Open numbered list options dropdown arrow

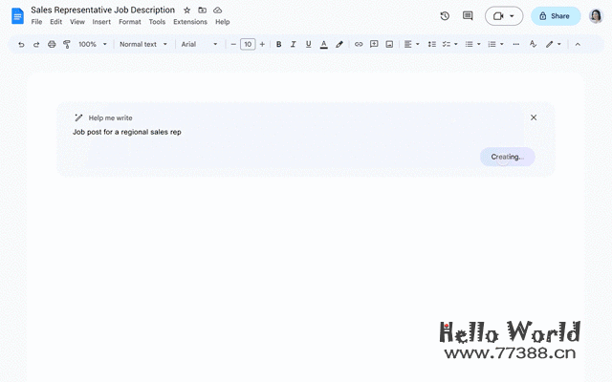[x=502, y=45]
